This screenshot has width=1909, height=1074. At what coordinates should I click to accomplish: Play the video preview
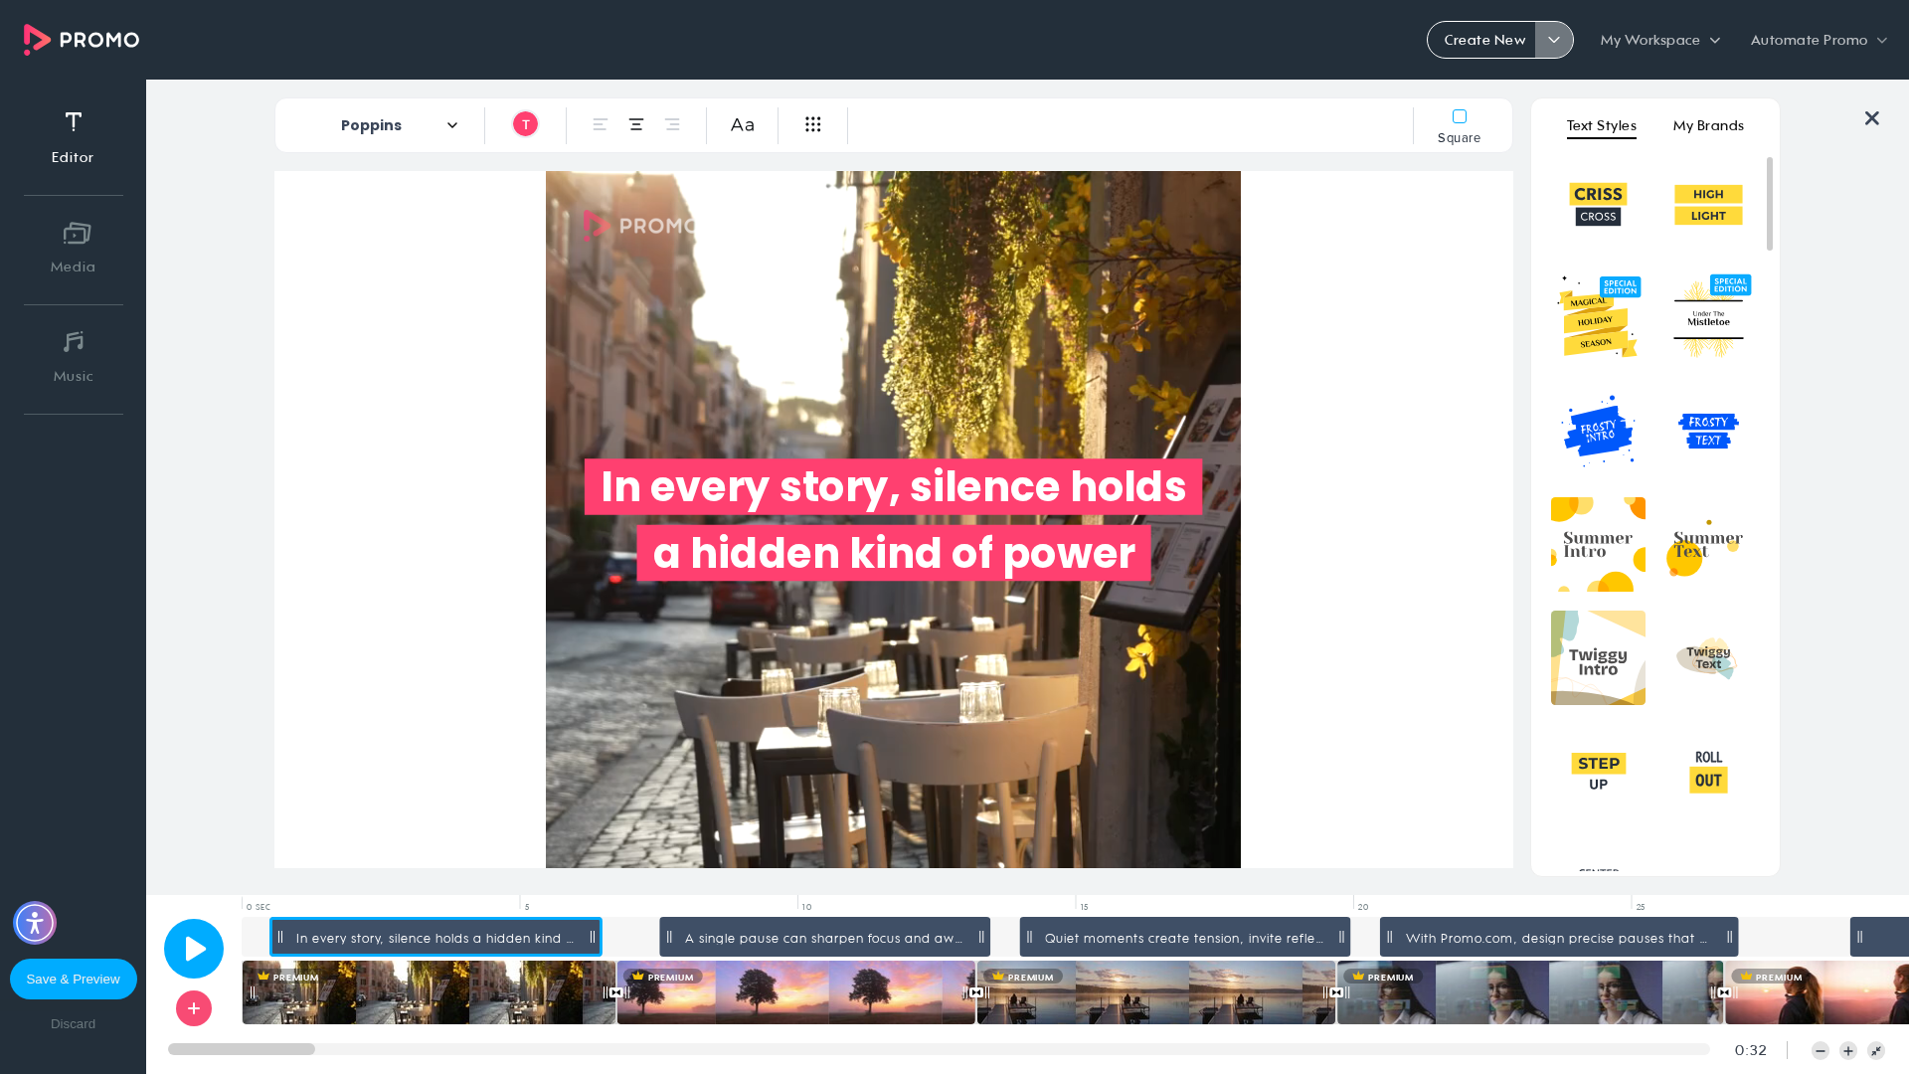coord(194,949)
